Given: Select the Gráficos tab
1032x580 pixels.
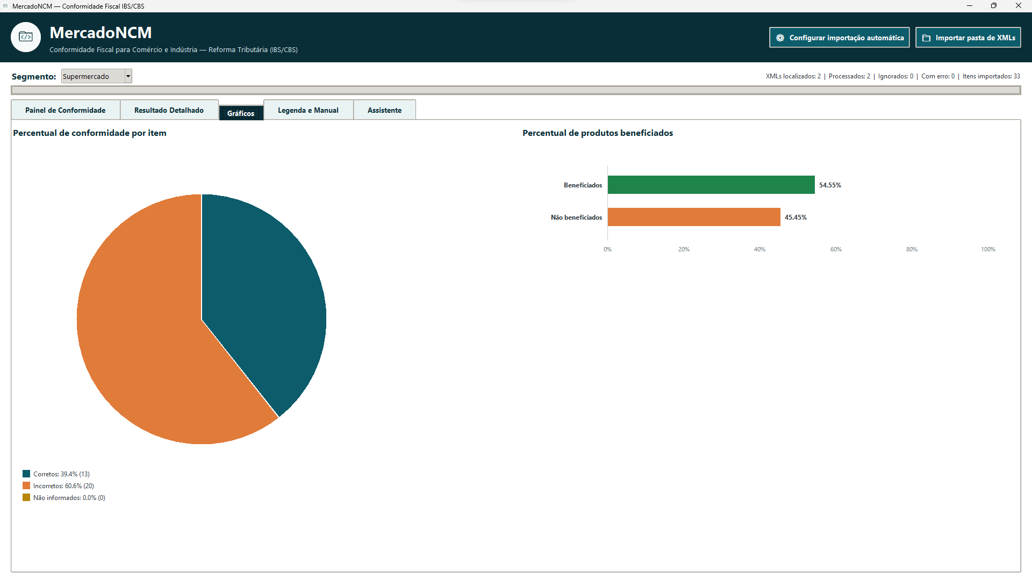Looking at the screenshot, I should (241, 113).
